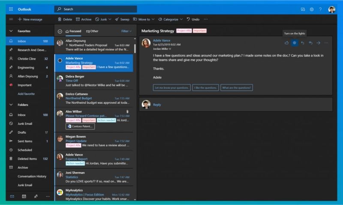Screen dimensions: 343x205
Task: Toggle select-all messages circle check
Action: [x=60, y=32]
